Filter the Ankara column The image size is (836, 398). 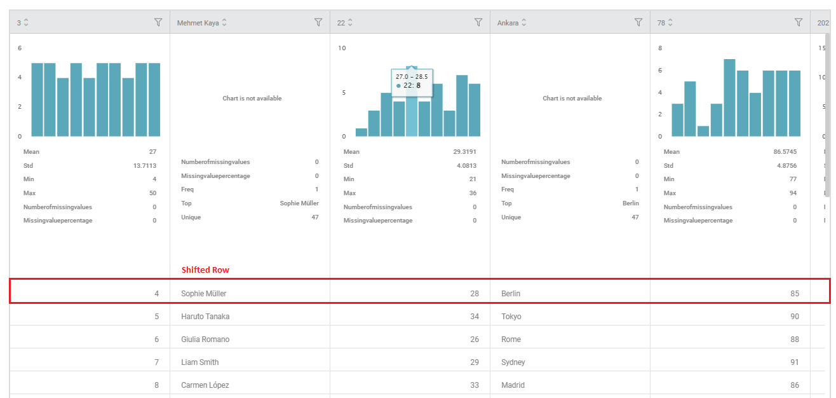pyautogui.click(x=638, y=22)
